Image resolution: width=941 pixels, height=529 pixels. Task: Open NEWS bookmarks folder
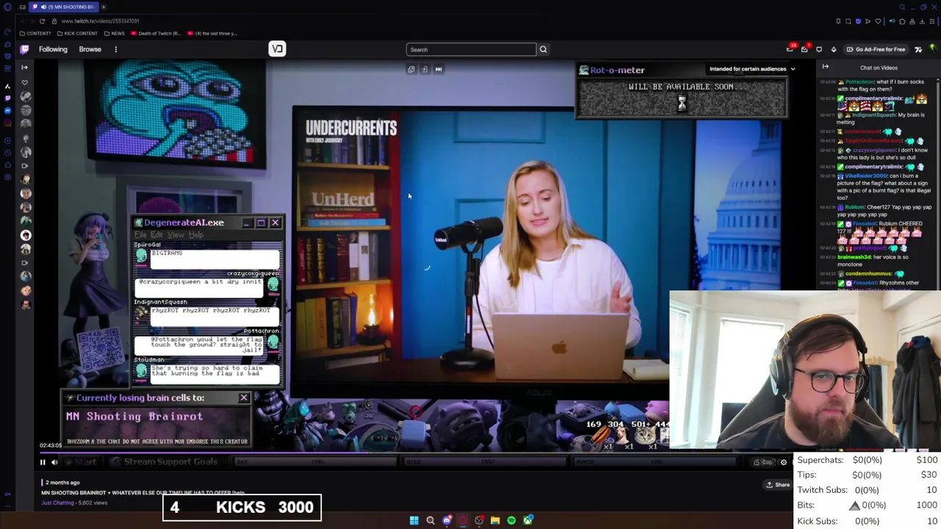(x=114, y=33)
